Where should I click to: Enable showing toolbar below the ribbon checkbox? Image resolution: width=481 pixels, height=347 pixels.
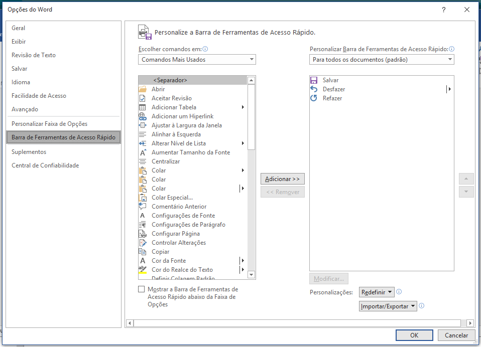[141, 289]
